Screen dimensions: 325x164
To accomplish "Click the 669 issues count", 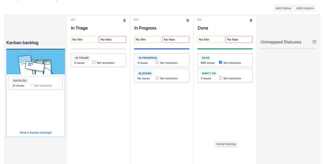I will point(208,63).
